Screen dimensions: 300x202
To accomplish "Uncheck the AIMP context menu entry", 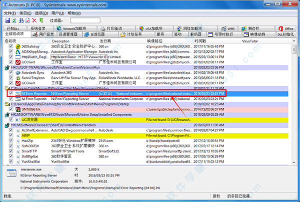I will point(11,135).
